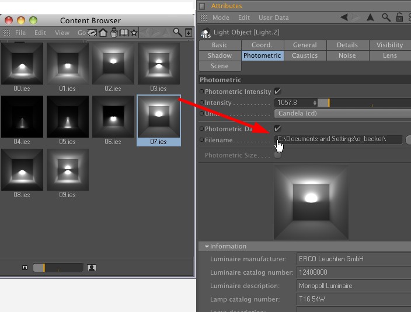Select the 04.ies thumbnail
Image resolution: width=411 pixels, height=312 pixels.
[22, 120]
